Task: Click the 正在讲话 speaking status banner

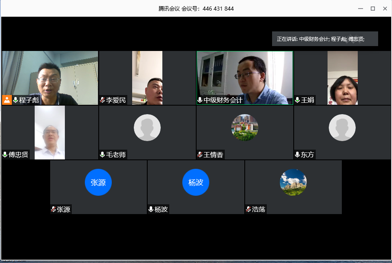Action: (325, 39)
